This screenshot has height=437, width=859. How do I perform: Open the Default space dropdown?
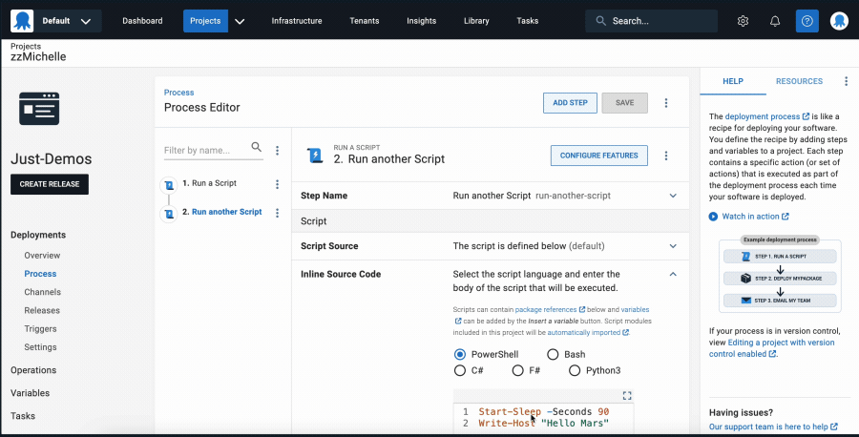click(56, 21)
